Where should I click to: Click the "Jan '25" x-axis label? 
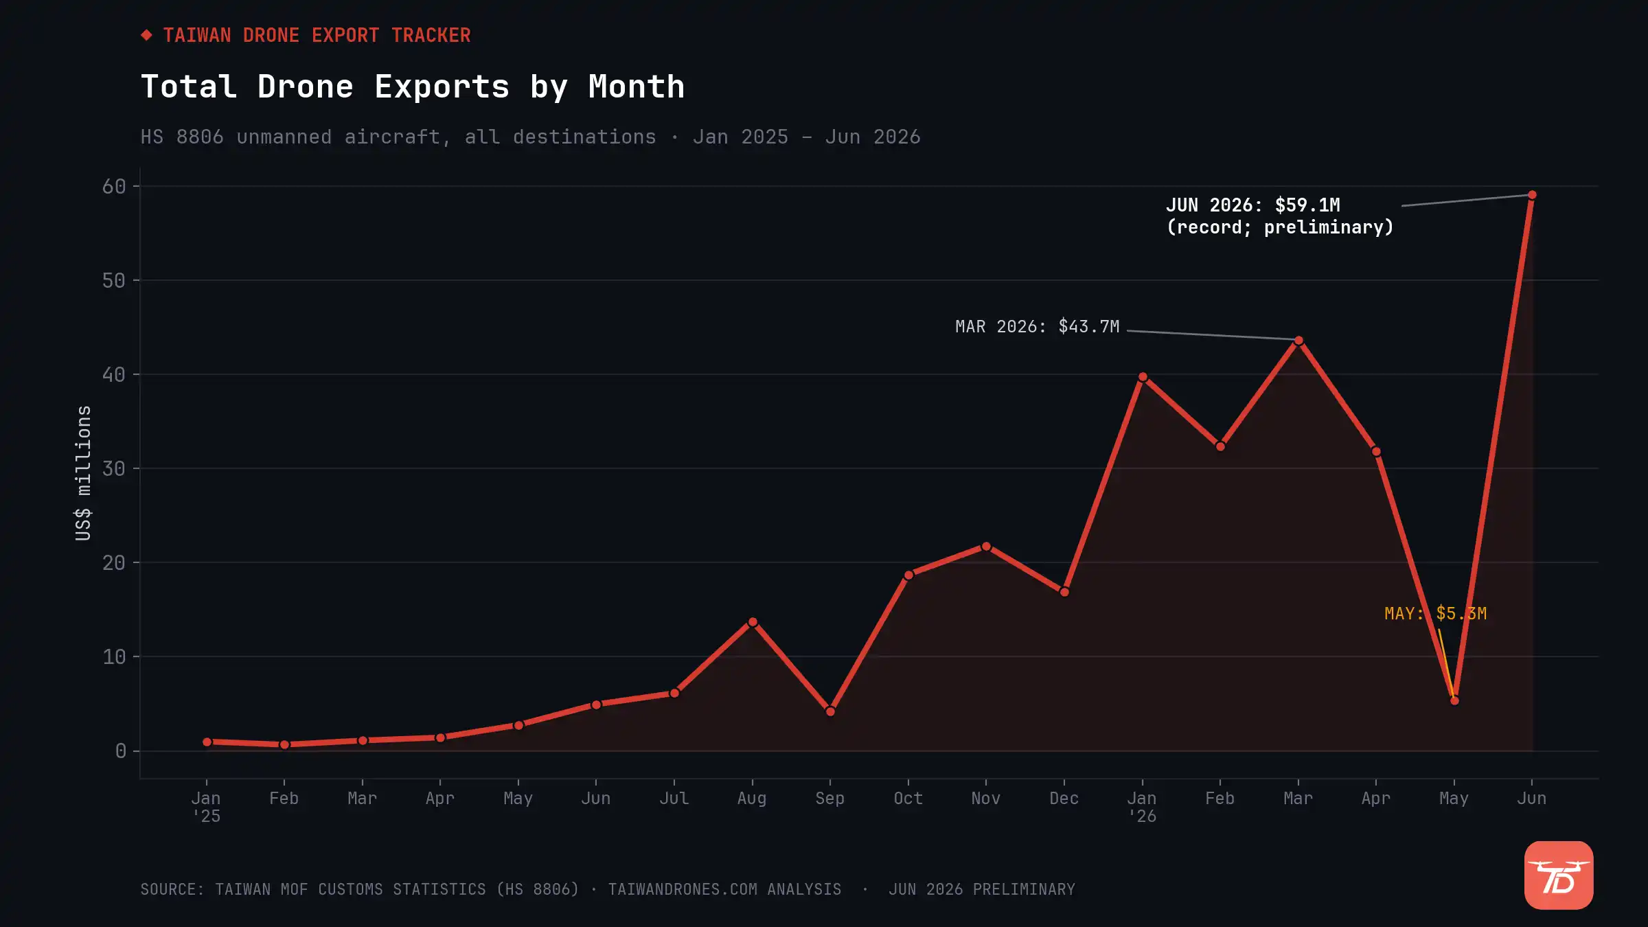coord(206,807)
